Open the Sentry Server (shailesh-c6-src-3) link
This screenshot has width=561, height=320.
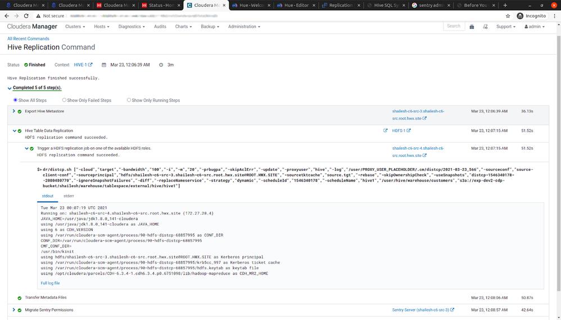420,310
